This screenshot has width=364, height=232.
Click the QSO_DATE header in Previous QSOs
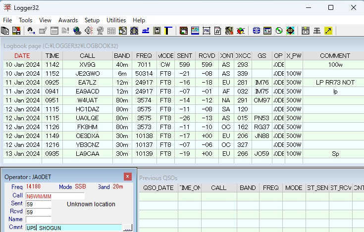click(x=158, y=188)
